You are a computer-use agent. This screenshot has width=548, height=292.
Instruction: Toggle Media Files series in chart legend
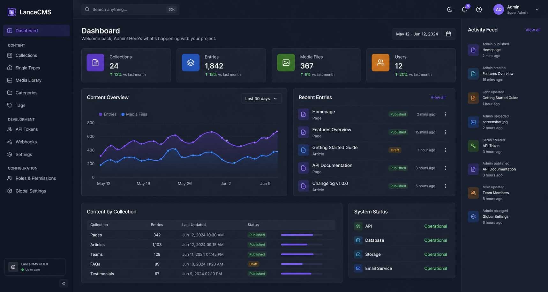point(134,114)
